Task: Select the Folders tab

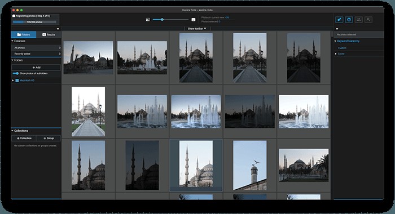Action: coord(24,35)
